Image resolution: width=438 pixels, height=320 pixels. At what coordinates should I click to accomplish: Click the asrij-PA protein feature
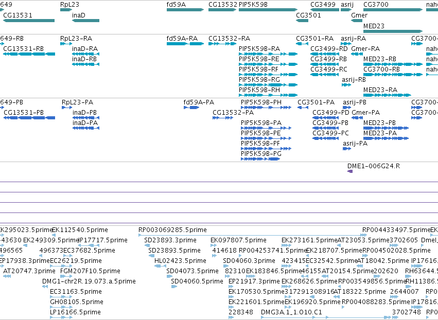347,149
